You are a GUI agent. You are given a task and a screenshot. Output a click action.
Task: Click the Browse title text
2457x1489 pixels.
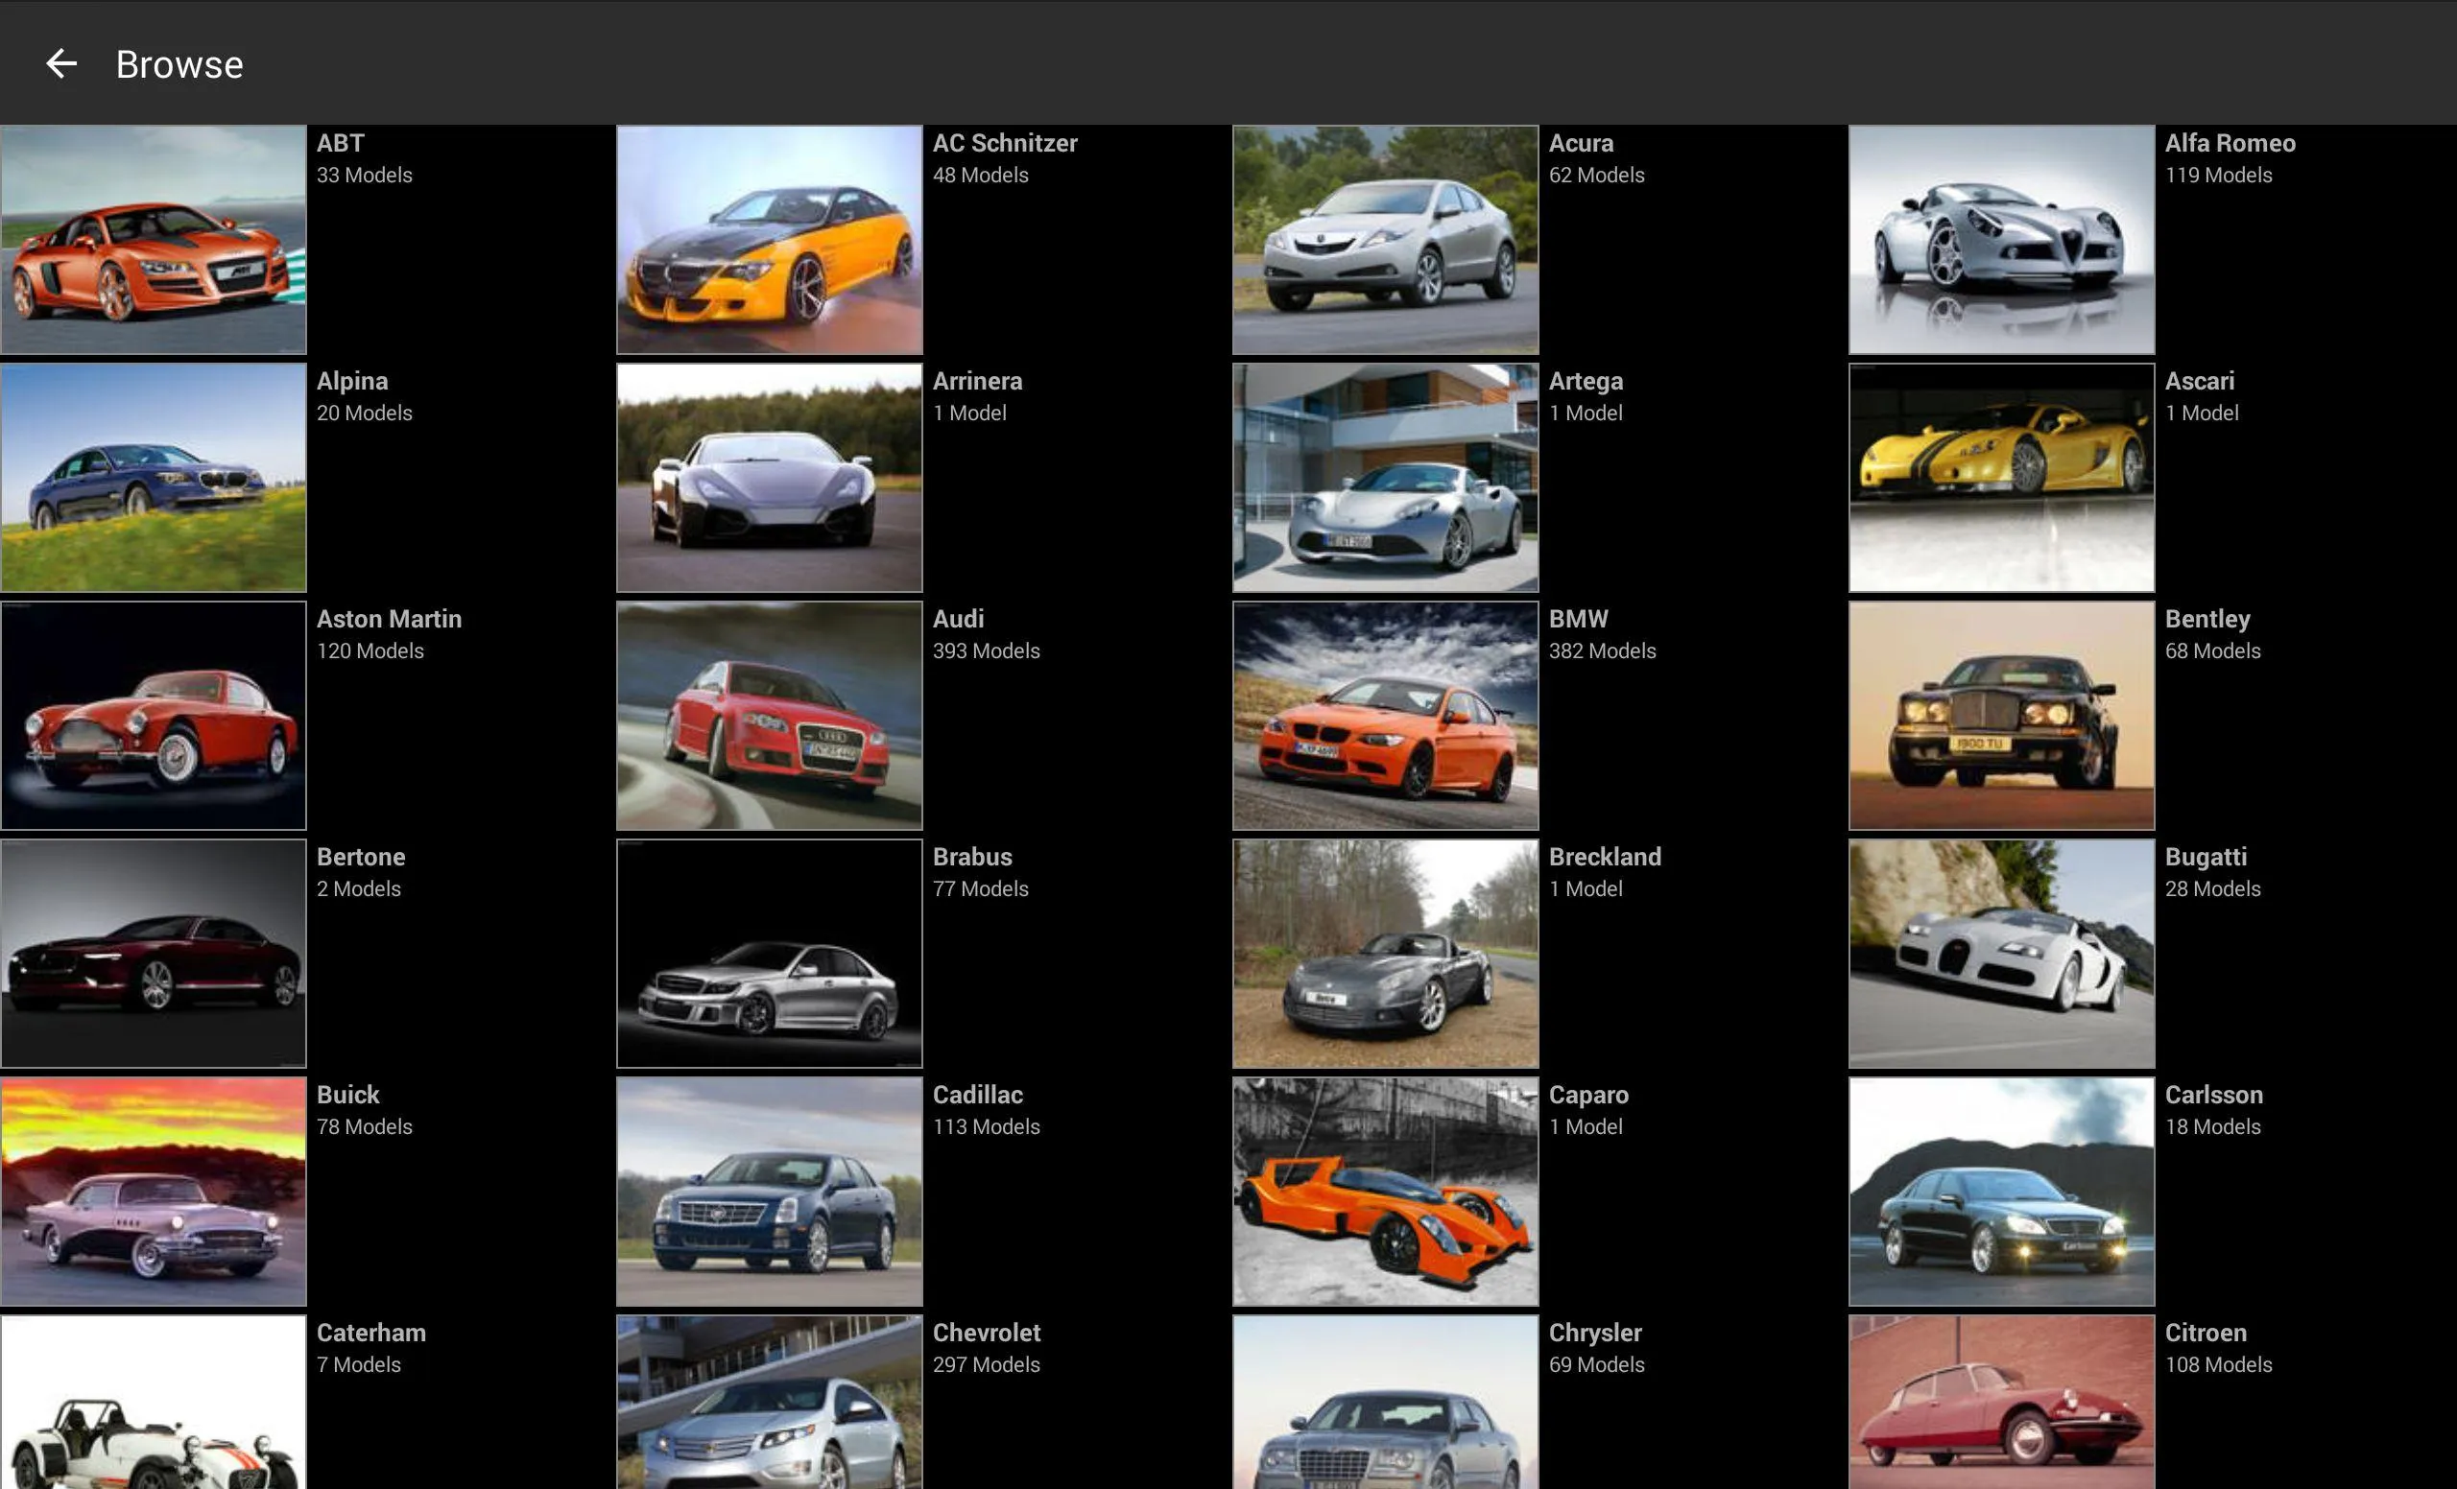(x=179, y=65)
